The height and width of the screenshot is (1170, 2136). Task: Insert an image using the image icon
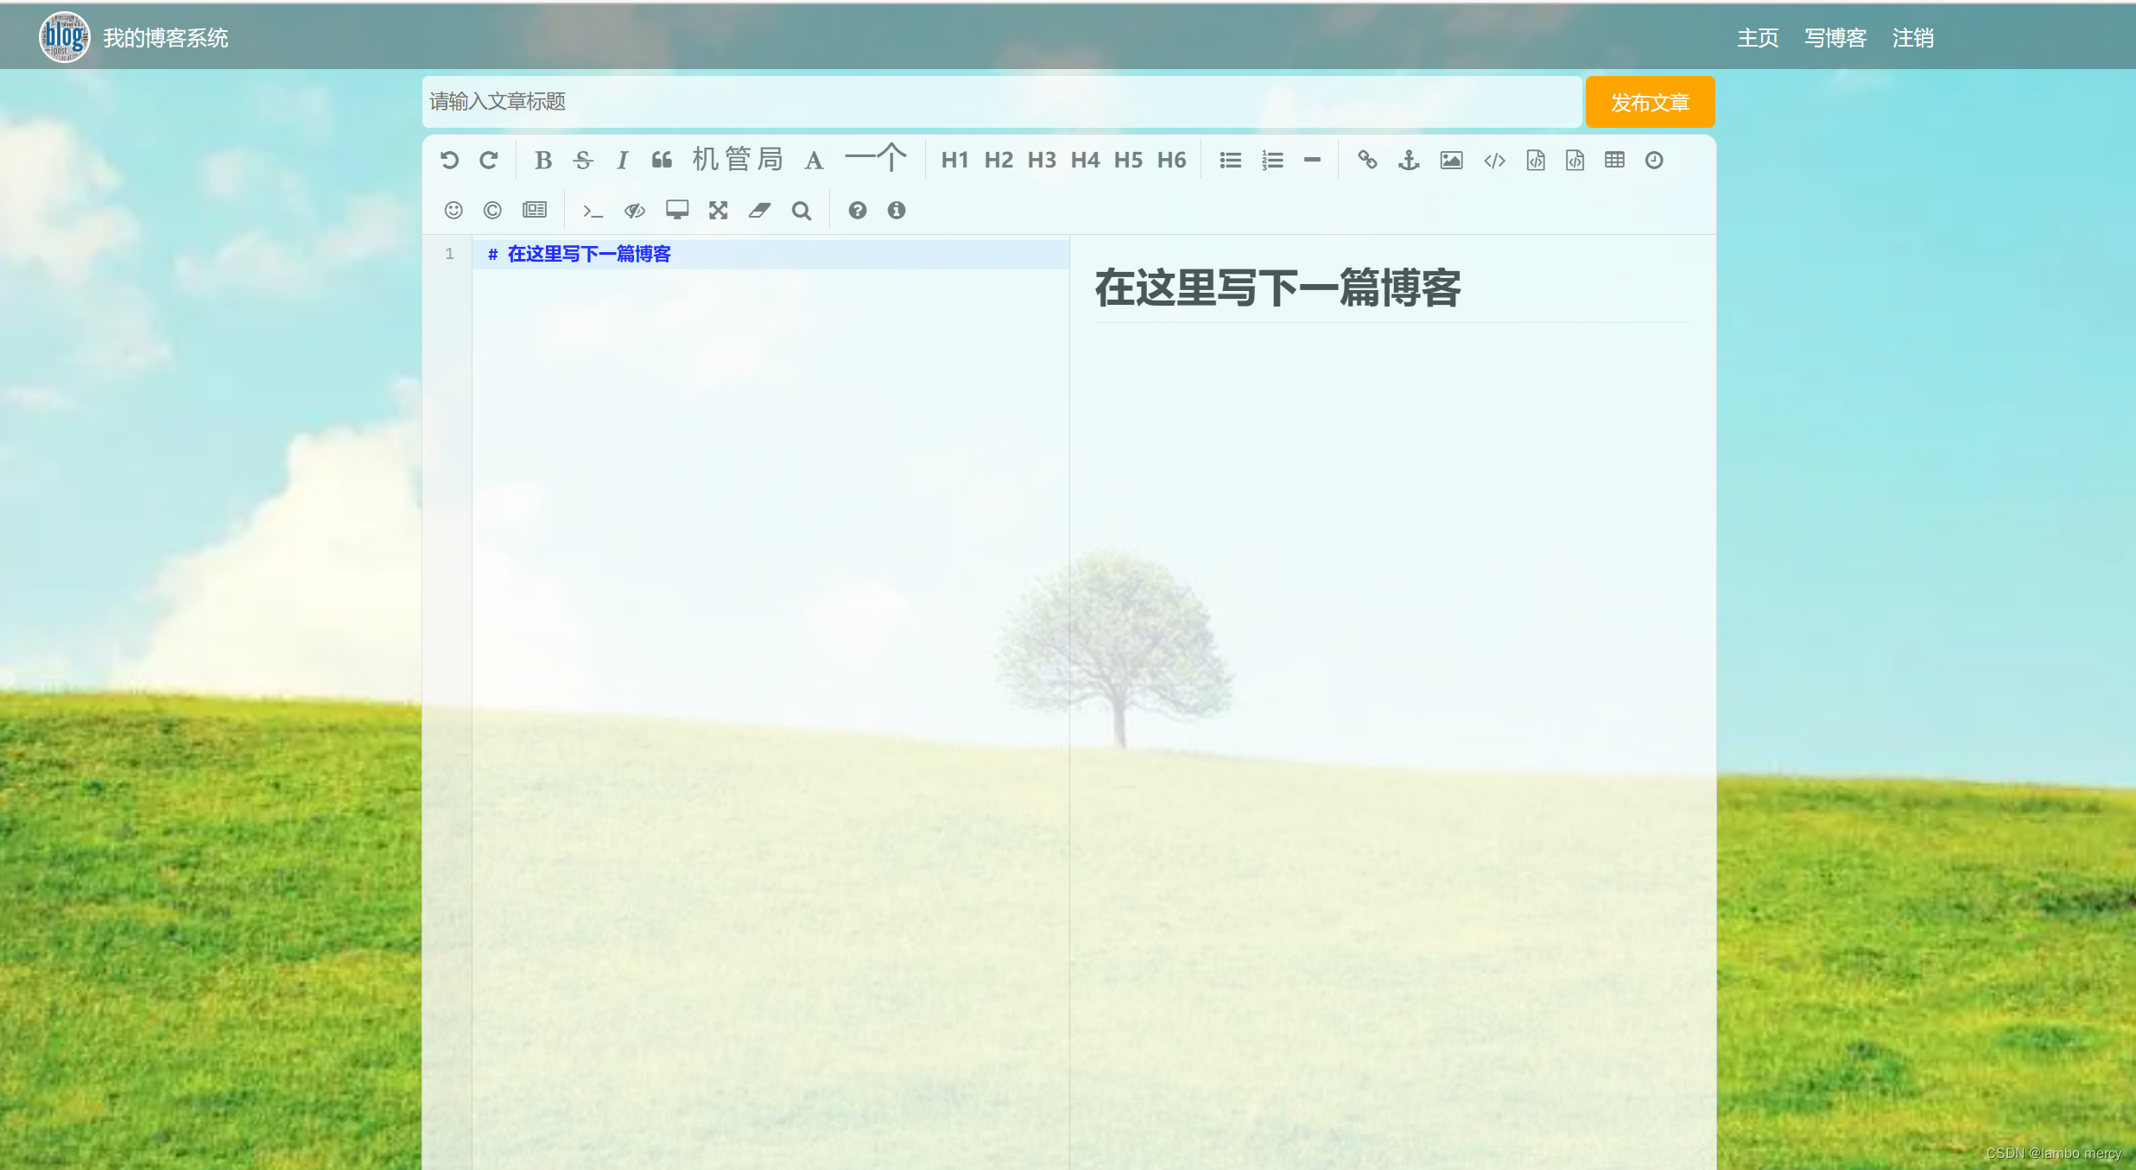(1451, 160)
